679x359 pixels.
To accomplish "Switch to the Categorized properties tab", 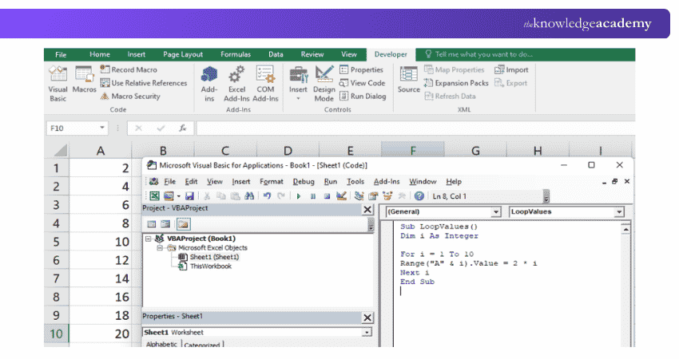I will click(x=202, y=345).
